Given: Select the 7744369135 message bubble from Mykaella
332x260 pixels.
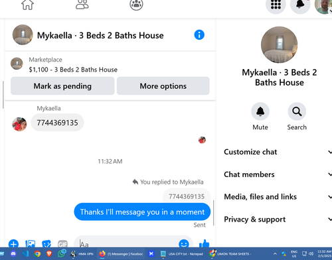Looking at the screenshot, I should (x=57, y=123).
